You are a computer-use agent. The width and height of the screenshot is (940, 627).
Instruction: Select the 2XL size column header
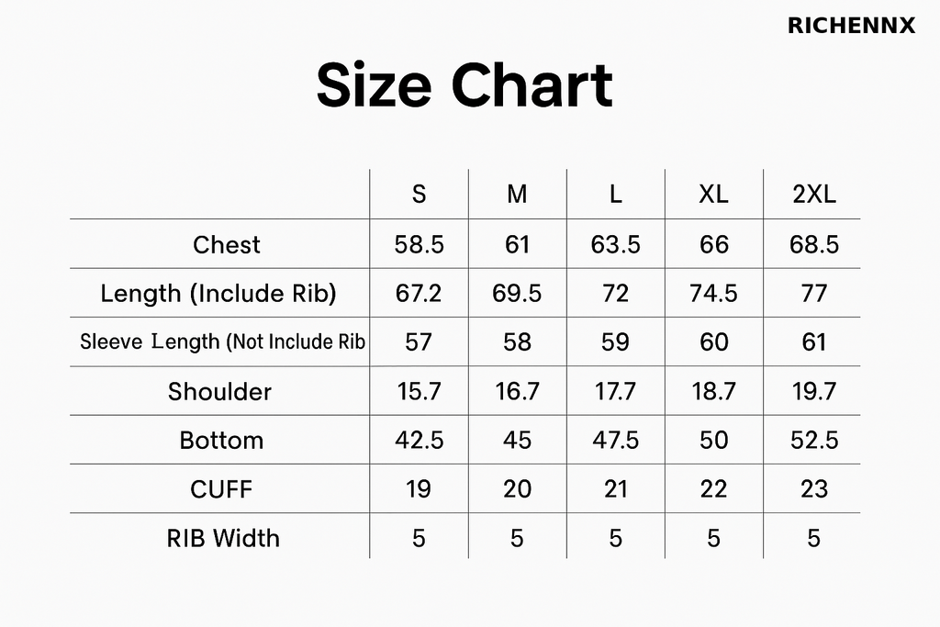[x=813, y=195]
